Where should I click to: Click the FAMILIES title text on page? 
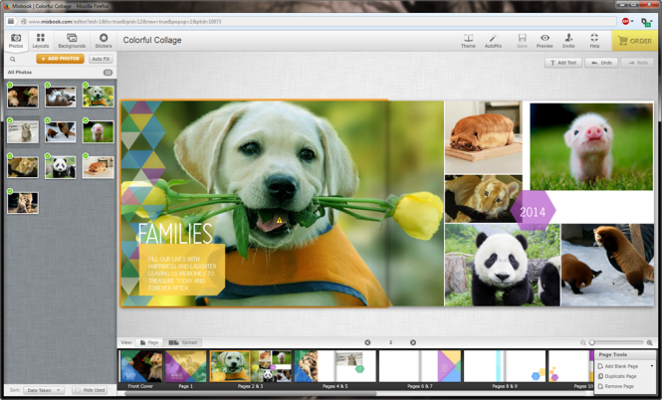175,233
